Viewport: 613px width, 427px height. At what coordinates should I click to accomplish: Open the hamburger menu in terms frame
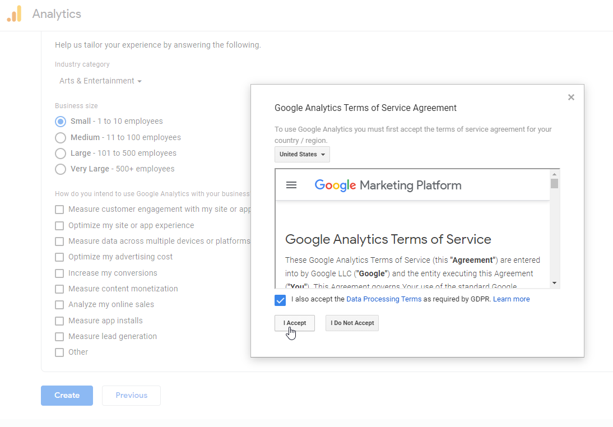coord(291,185)
